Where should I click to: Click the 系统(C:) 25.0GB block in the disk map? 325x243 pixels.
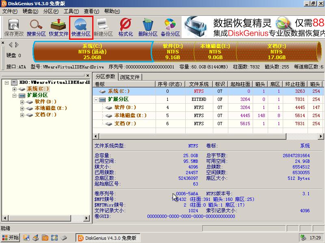tap(93, 52)
